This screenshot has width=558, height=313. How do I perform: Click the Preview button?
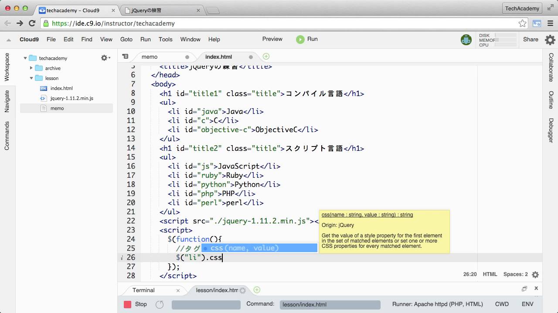point(272,39)
